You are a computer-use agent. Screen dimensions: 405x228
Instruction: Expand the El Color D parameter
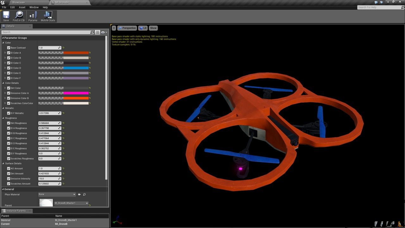click(x=5, y=68)
